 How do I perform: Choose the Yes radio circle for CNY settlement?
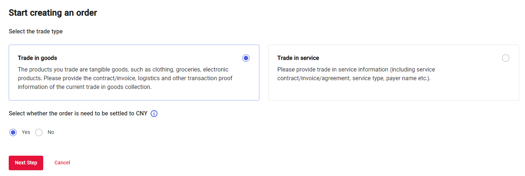[x=13, y=132]
